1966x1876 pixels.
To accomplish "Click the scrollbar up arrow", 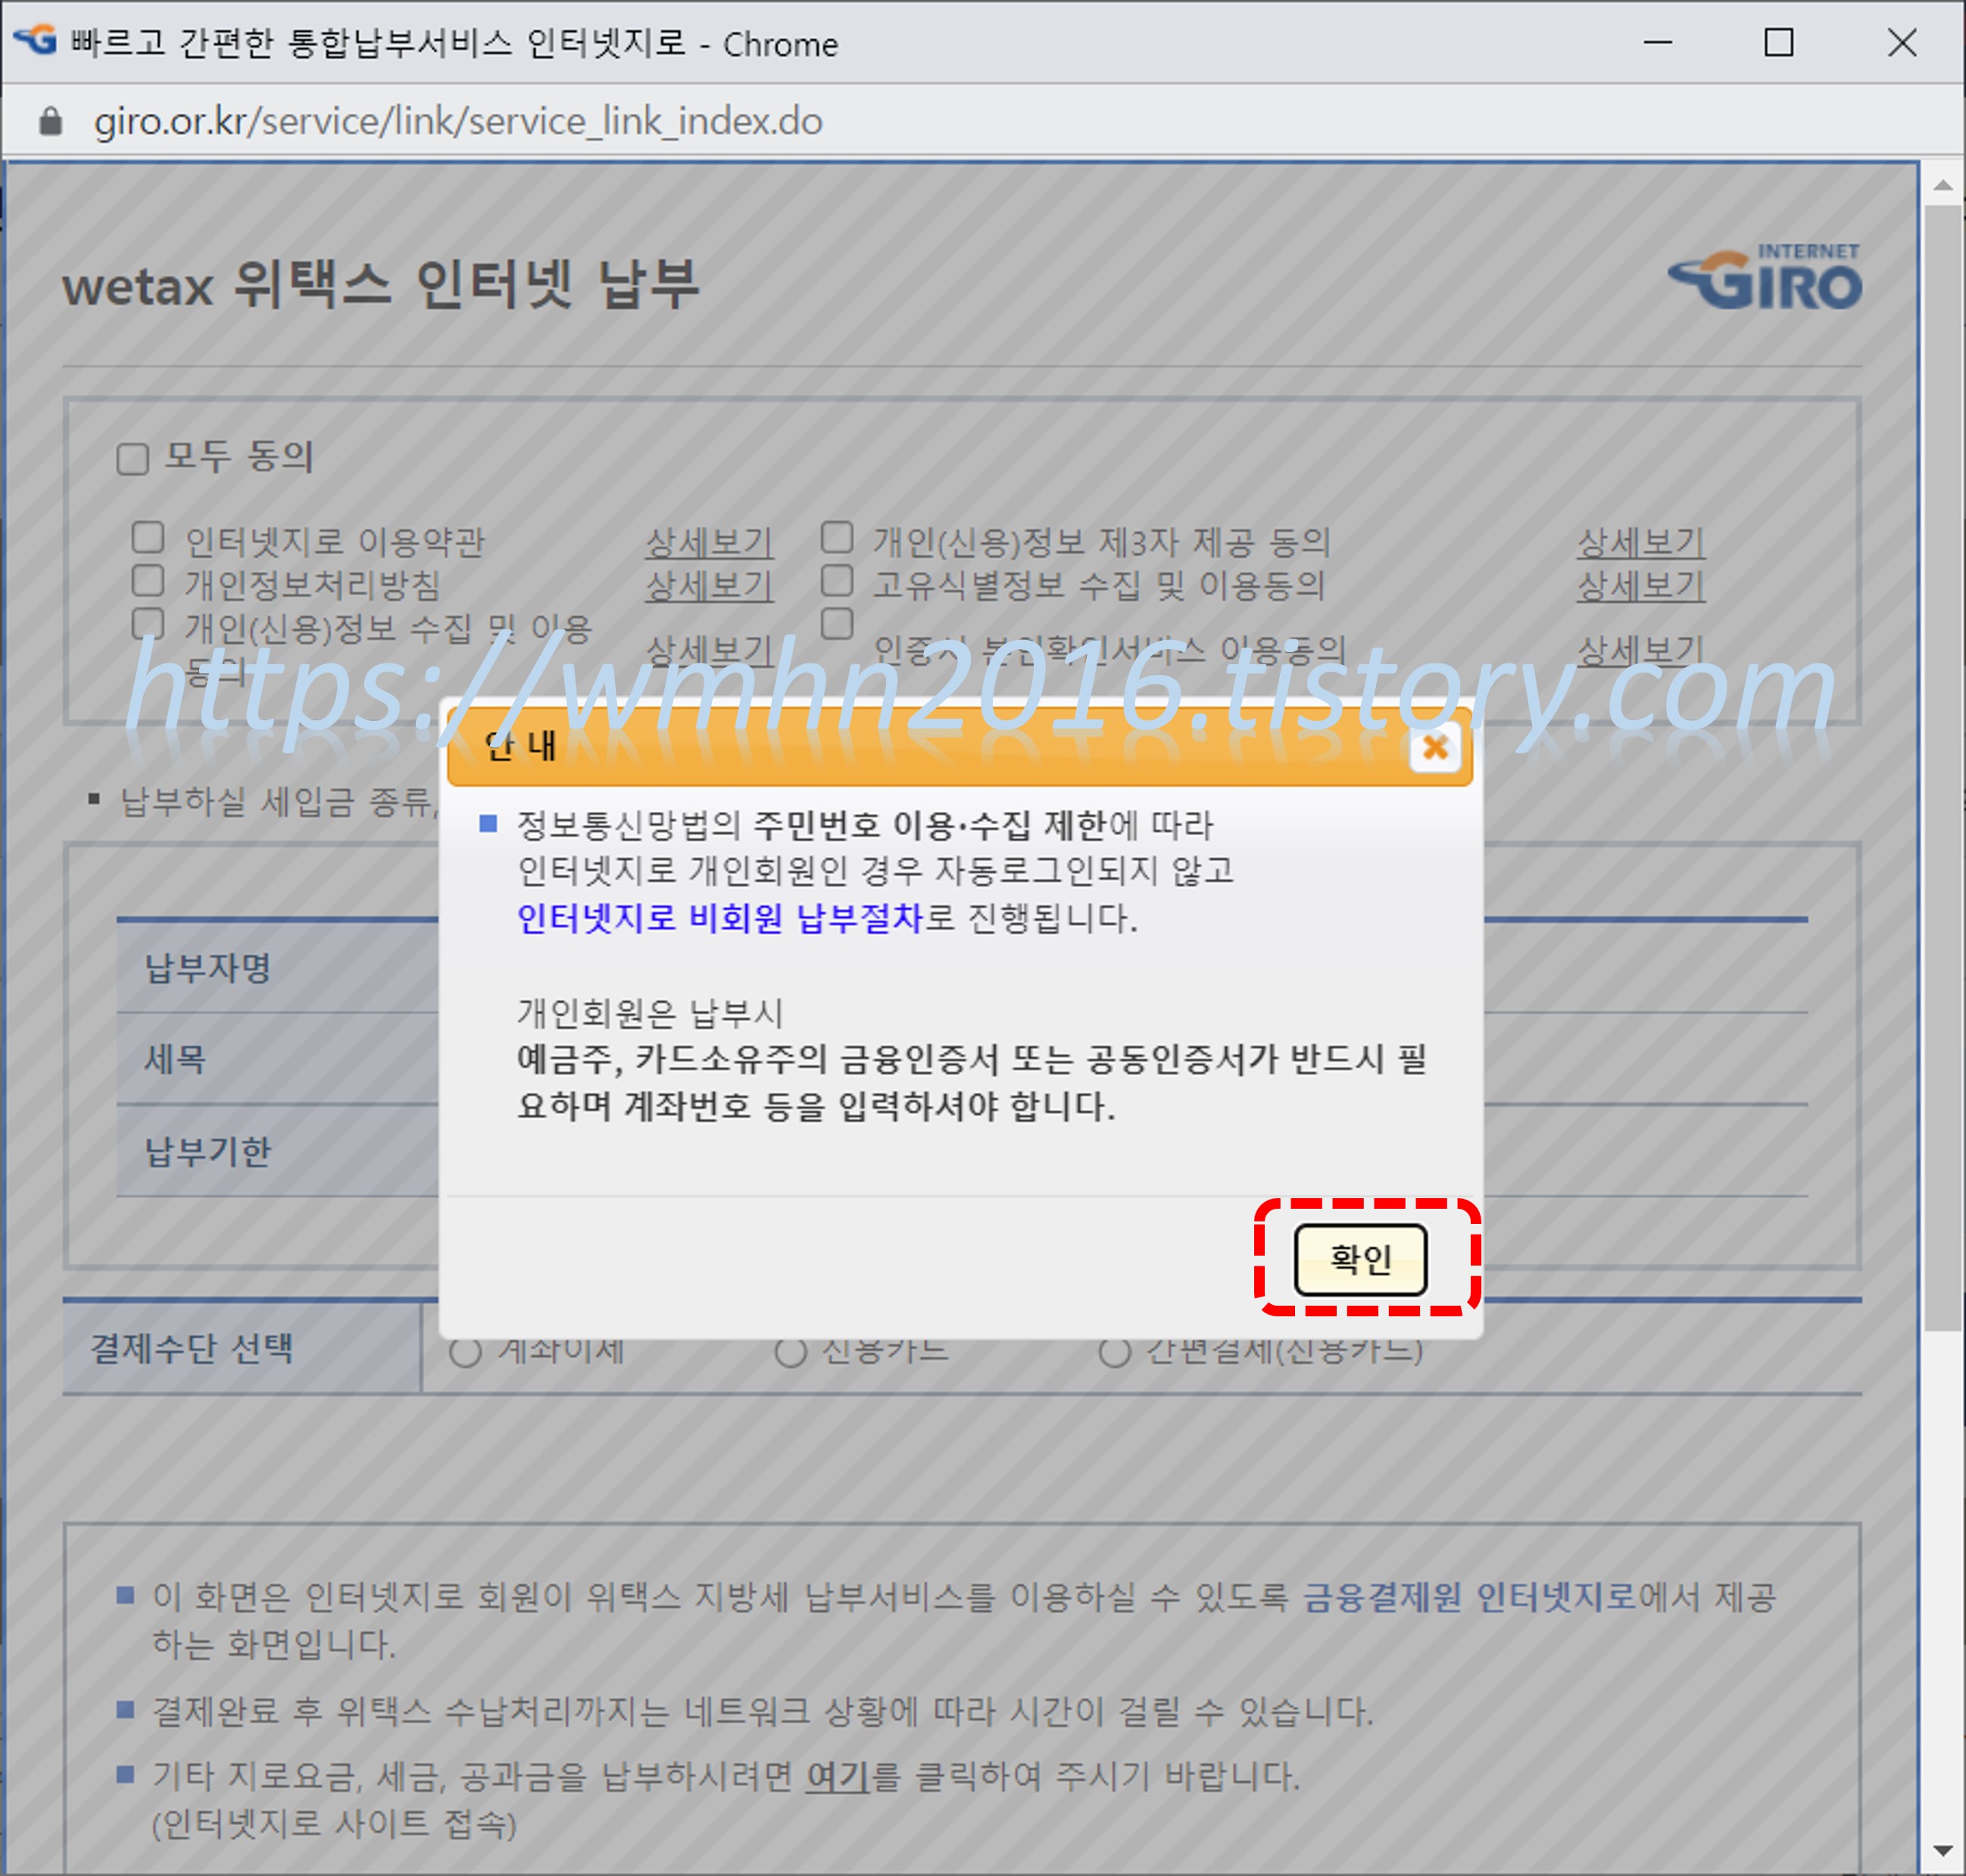I will (x=1943, y=185).
